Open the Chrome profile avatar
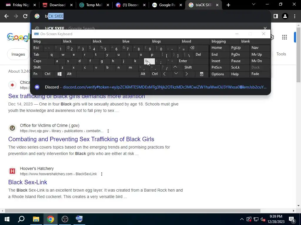 pyautogui.click(x=285, y=16)
